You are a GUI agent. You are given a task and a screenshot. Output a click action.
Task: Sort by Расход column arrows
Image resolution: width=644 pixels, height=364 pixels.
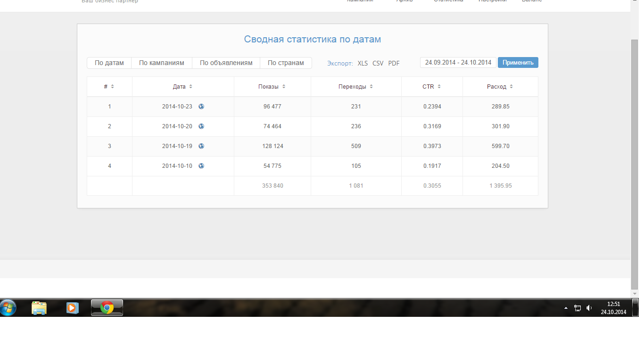(511, 87)
